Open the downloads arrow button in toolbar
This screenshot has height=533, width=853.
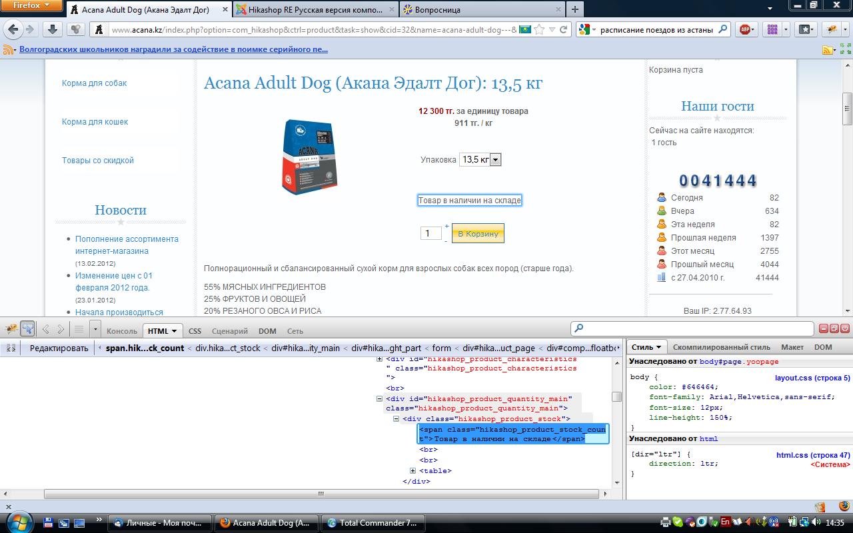(x=53, y=29)
